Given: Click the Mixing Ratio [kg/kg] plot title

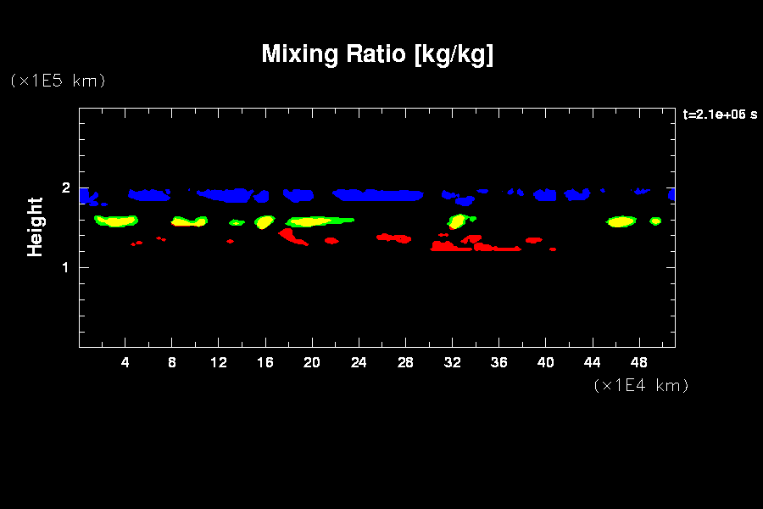Looking at the screenshot, I should point(377,54).
